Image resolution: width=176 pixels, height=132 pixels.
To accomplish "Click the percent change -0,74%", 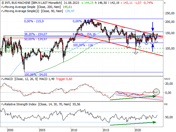I will coord(148,3).
